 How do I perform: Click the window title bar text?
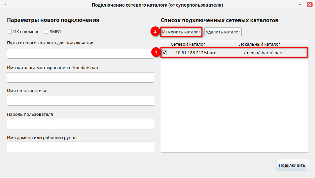pyautogui.click(x=157, y=5)
